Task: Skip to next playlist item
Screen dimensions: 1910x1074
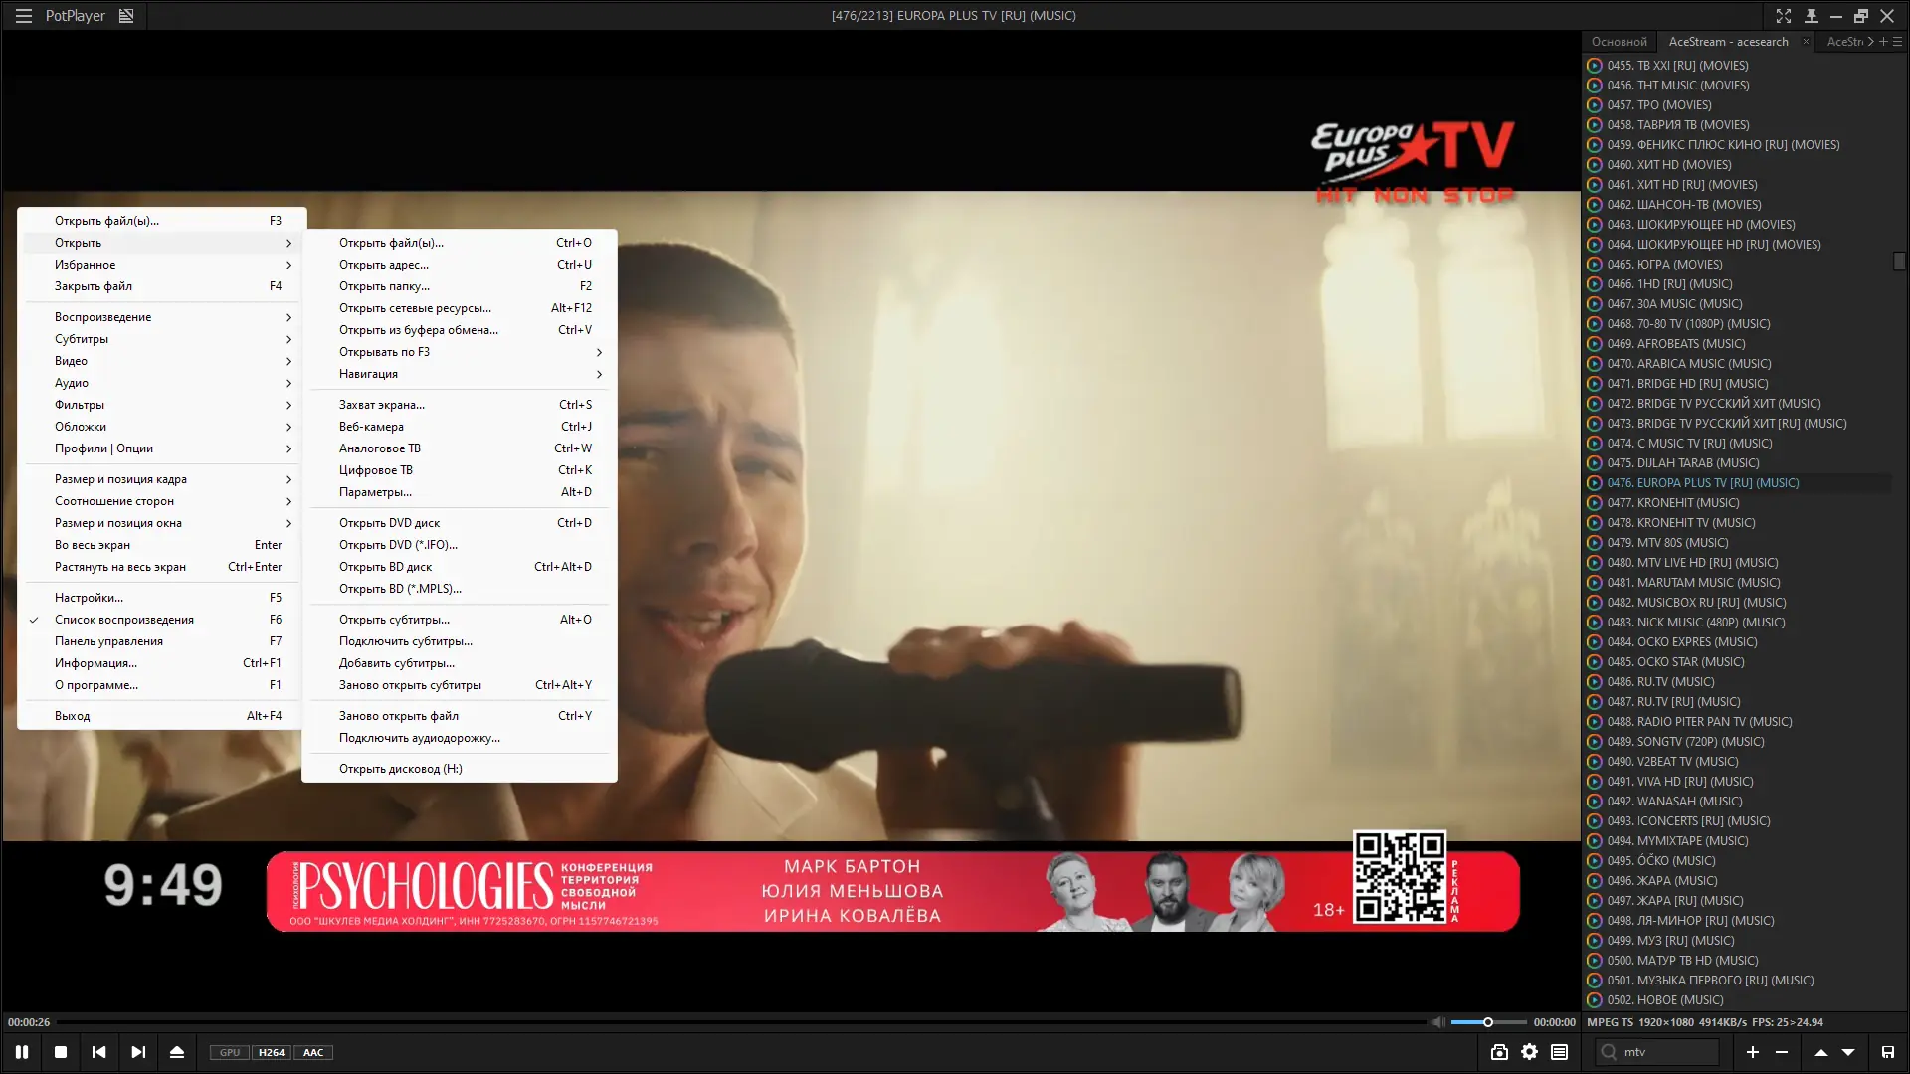Action: 138,1052
